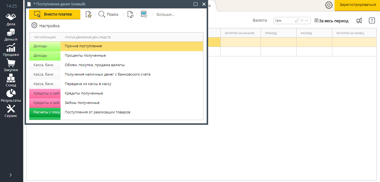The height and width of the screenshot is (182, 380).
Task: Open help via the question mark icon
Action: (372, 21)
